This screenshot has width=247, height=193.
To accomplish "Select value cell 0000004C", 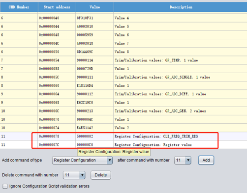I will pyautogui.click(x=94, y=119).
